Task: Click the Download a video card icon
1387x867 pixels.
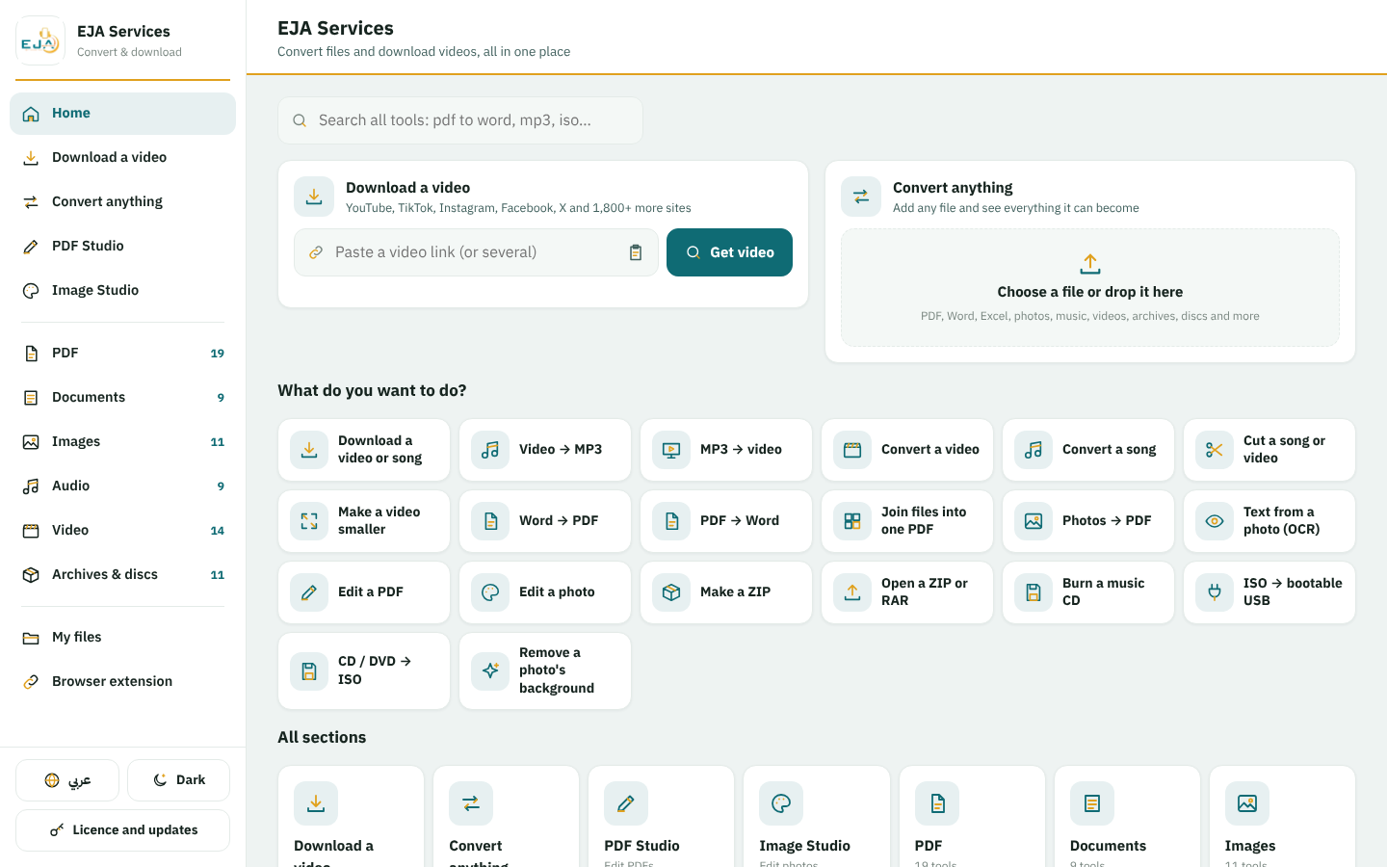Action: point(314,197)
